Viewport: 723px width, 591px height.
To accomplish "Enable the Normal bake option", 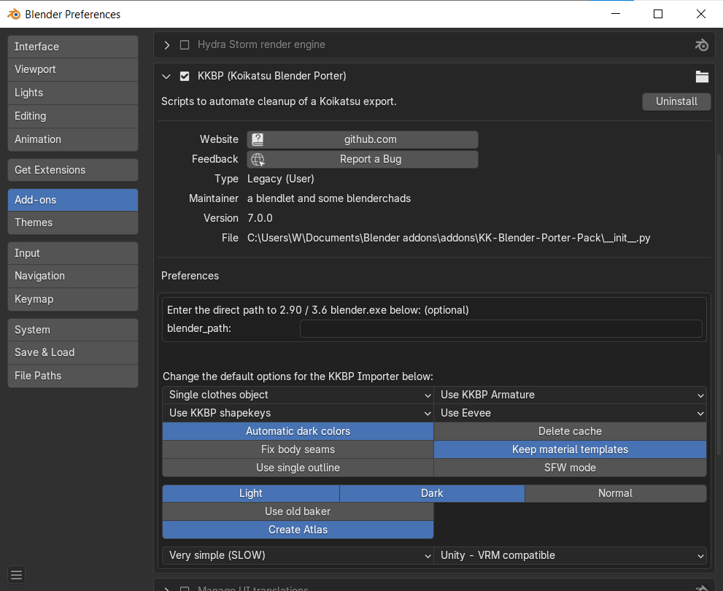I will point(615,493).
